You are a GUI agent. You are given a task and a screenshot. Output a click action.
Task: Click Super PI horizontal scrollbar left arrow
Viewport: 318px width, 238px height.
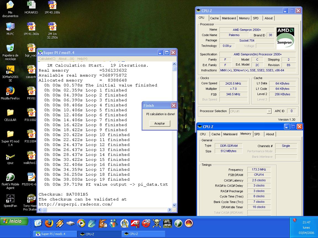tap(40, 210)
